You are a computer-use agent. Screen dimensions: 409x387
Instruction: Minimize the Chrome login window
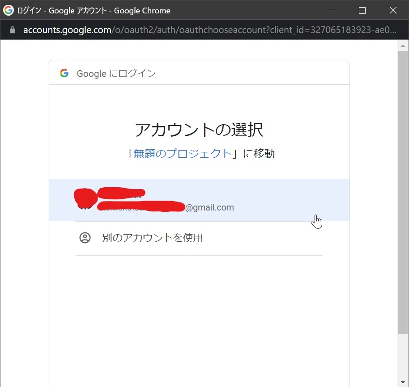coord(332,10)
